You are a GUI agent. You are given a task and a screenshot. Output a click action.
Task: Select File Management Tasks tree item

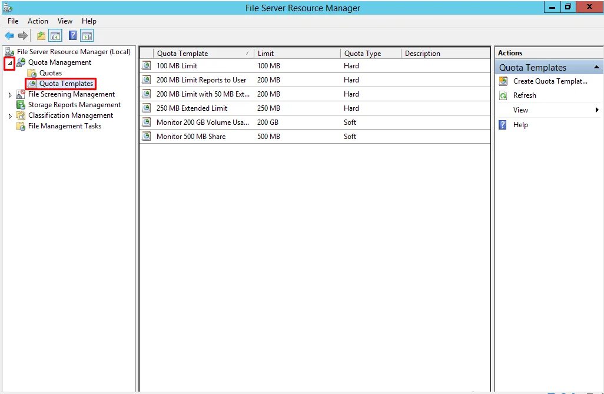65,126
